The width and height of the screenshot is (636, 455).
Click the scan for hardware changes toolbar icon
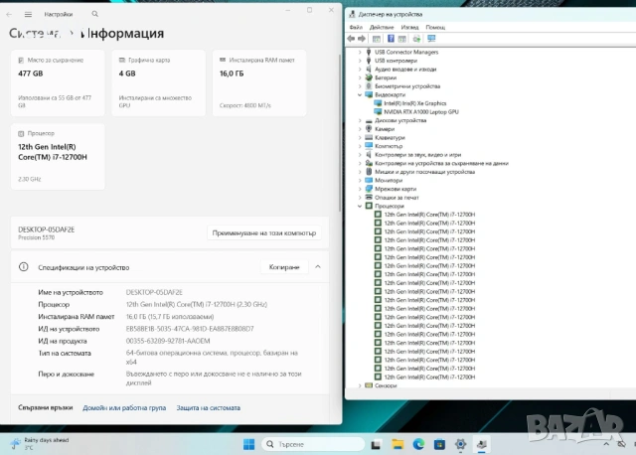point(416,39)
